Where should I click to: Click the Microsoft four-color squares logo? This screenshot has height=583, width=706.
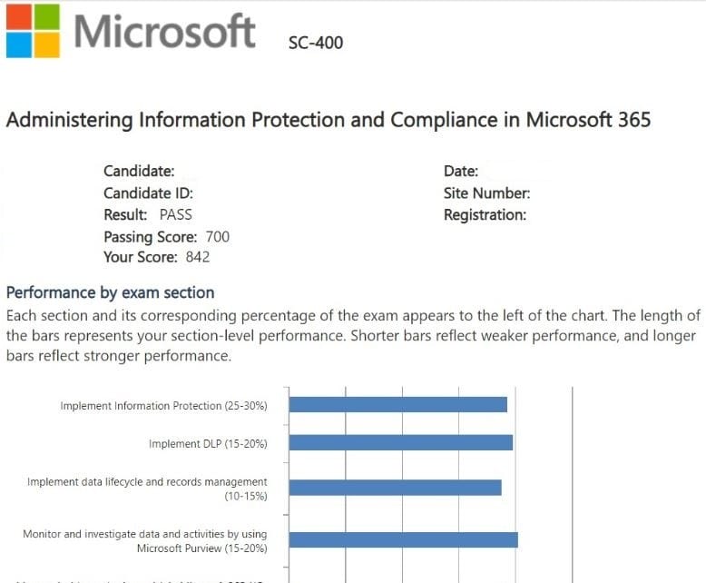[33, 31]
